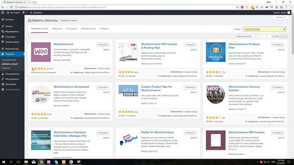Switch to the Любимые tab

(104, 29)
